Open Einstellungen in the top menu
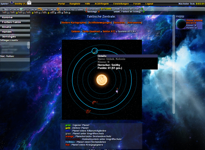 (121, 4)
